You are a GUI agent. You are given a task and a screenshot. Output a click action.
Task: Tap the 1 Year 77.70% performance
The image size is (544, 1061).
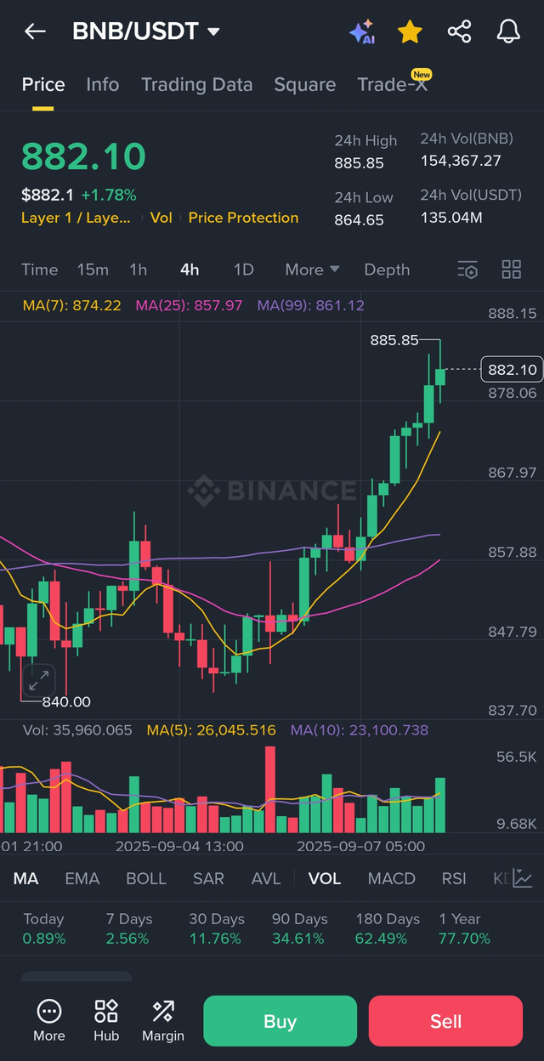click(x=464, y=928)
